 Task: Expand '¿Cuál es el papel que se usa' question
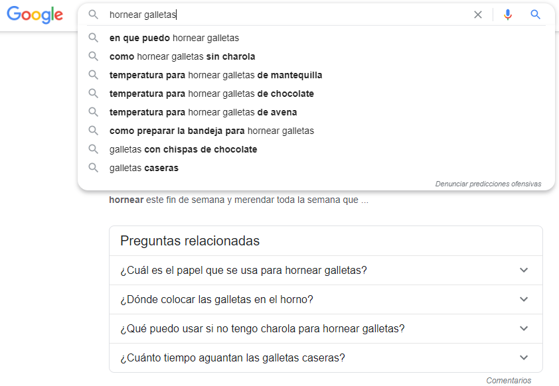[x=524, y=271]
